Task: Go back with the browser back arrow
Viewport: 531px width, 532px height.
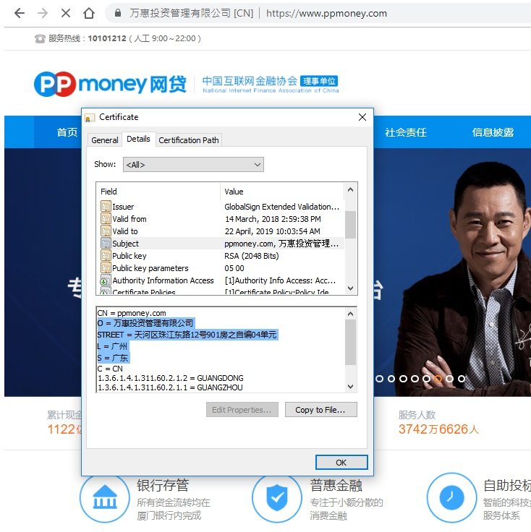Action: (20, 13)
